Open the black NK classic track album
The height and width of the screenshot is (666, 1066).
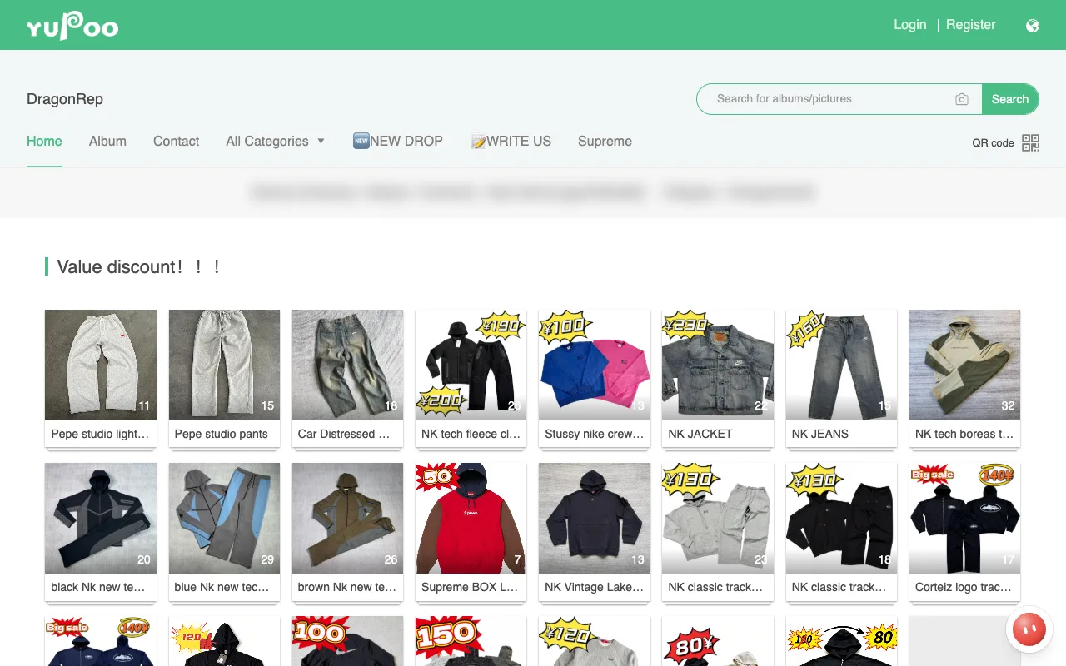pos(841,518)
